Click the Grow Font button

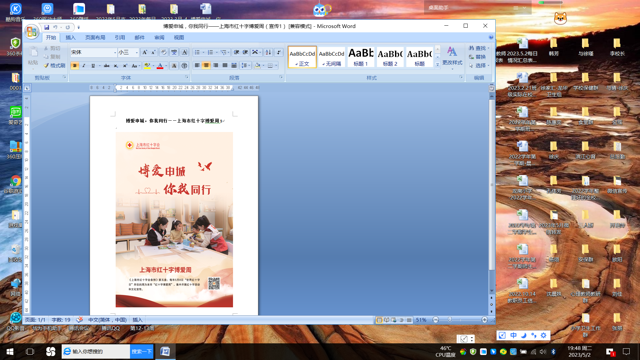tap(145, 52)
